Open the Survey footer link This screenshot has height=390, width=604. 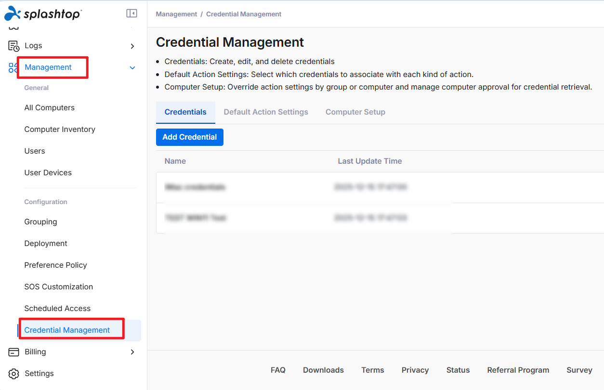pos(579,370)
